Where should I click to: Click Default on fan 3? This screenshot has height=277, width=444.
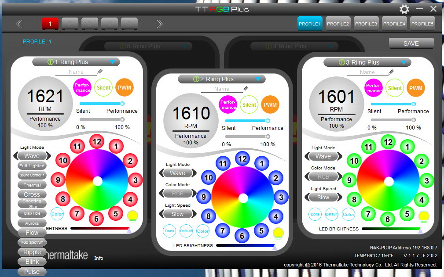332,214
